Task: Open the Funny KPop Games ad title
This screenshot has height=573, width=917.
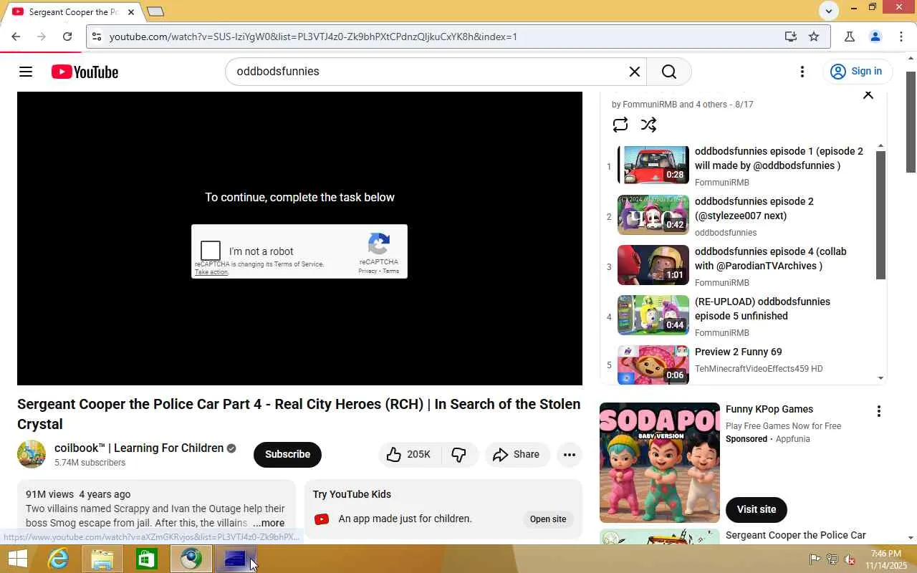Action: pos(769,410)
